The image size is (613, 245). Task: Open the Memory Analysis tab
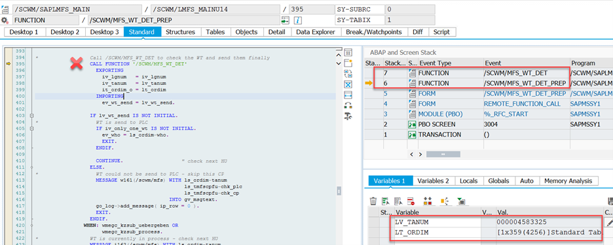pyautogui.click(x=569, y=180)
